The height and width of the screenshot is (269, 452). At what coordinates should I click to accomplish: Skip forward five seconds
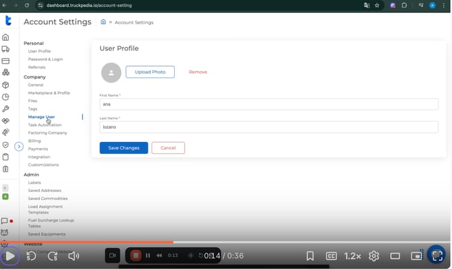point(53,256)
